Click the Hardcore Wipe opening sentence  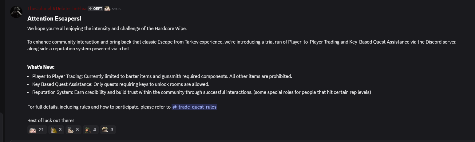pyautogui.click(x=107, y=29)
